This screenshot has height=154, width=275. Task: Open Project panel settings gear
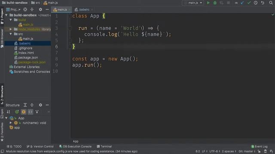coord(40,9)
